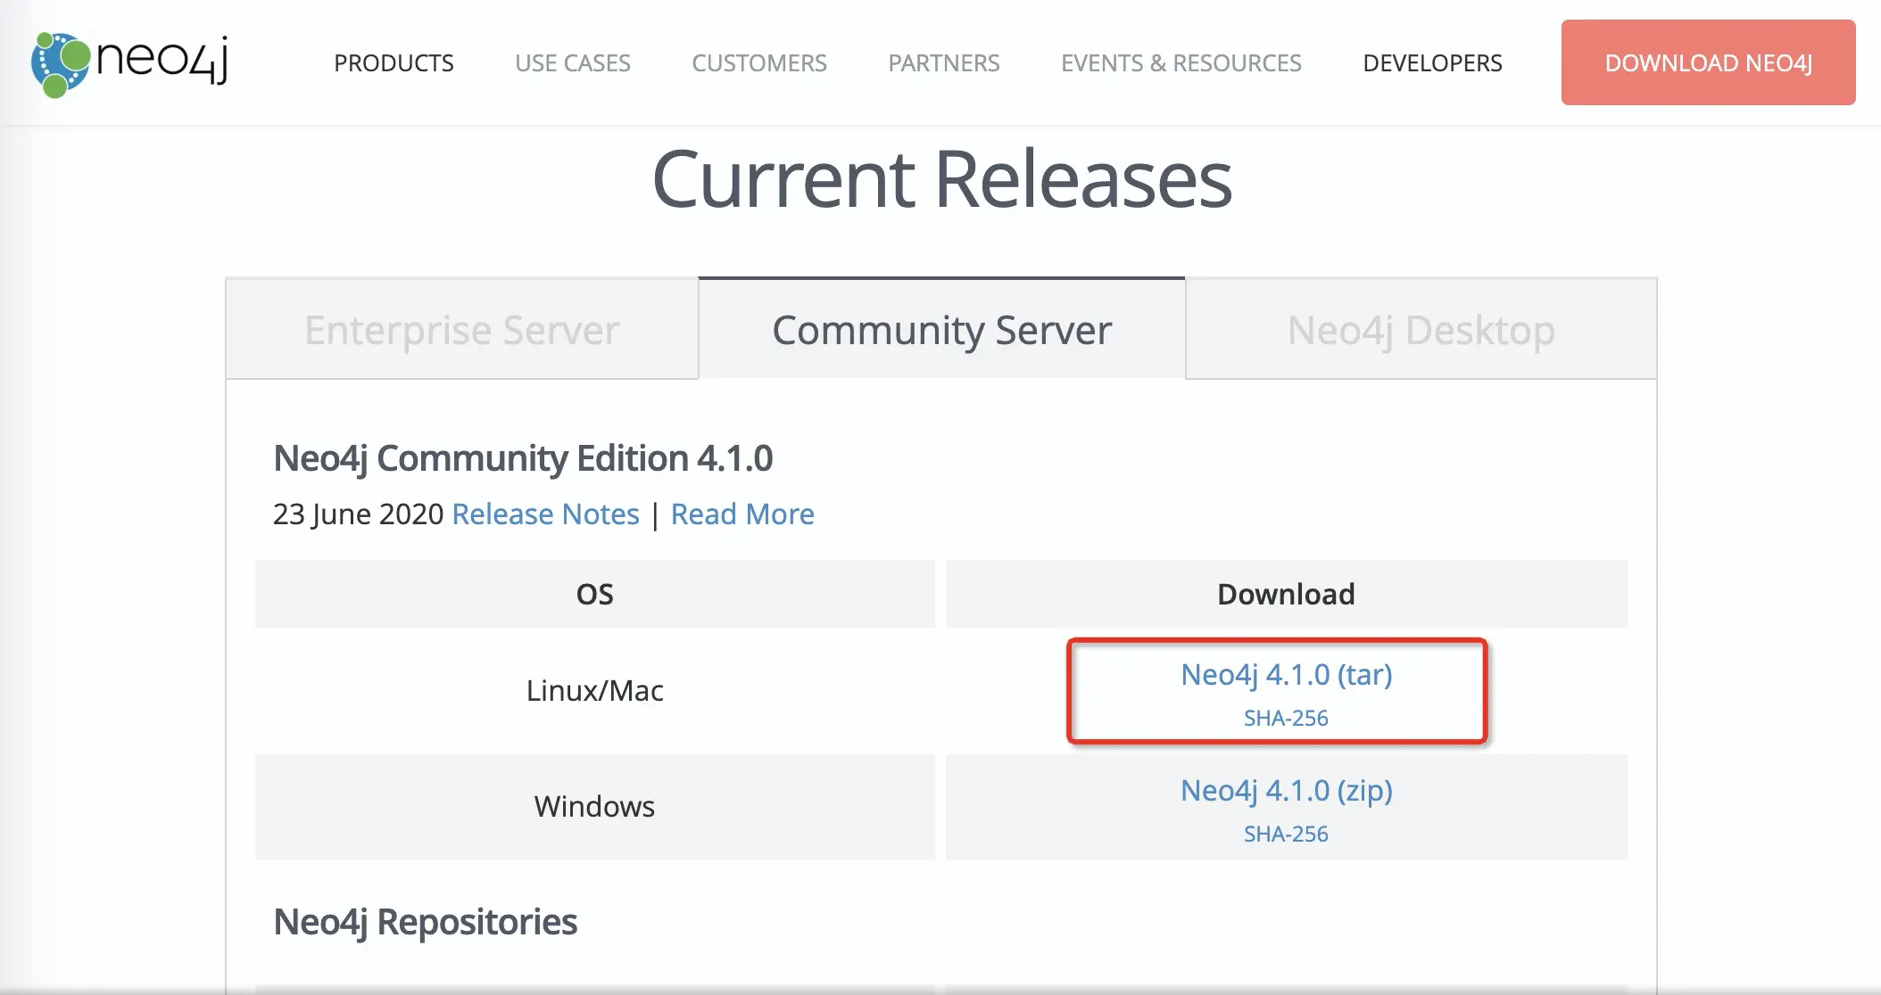Follow the Read More link
The image size is (1881, 995).
point(742,514)
